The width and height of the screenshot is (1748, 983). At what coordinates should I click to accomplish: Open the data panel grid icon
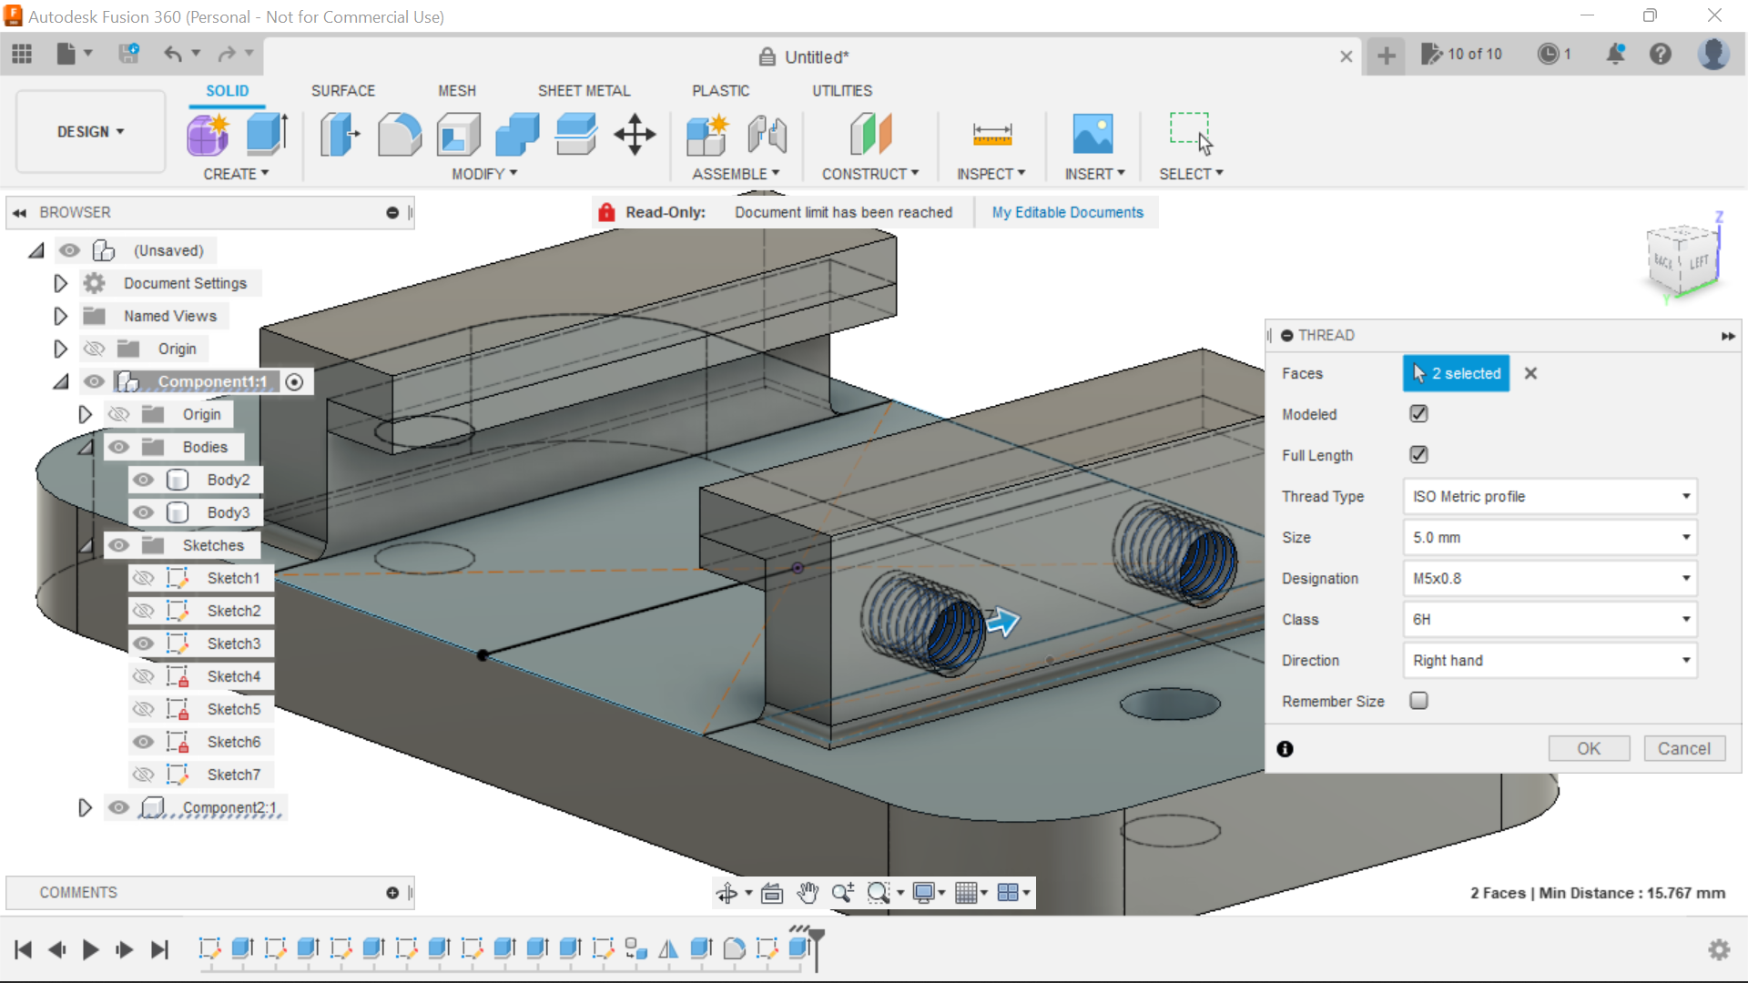(x=22, y=55)
